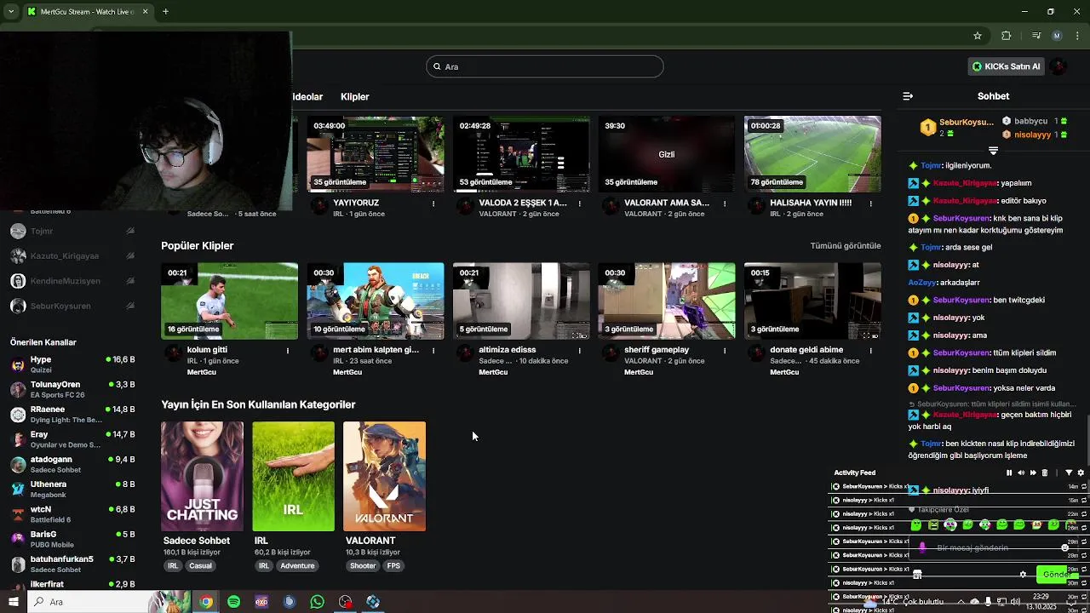Open followed channel Kazuto_Kirigayaa in sidebar
Image resolution: width=1090 pixels, height=613 pixels.
point(72,255)
